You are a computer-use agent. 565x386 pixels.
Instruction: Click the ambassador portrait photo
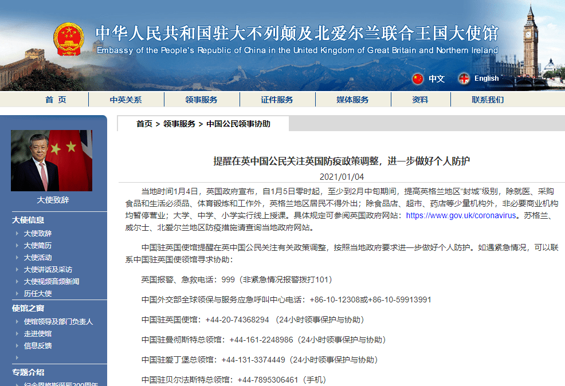[x=52, y=160]
